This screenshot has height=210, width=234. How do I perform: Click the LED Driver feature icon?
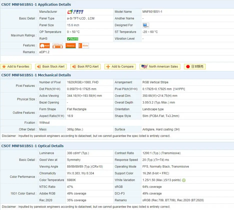click(x=58, y=46)
